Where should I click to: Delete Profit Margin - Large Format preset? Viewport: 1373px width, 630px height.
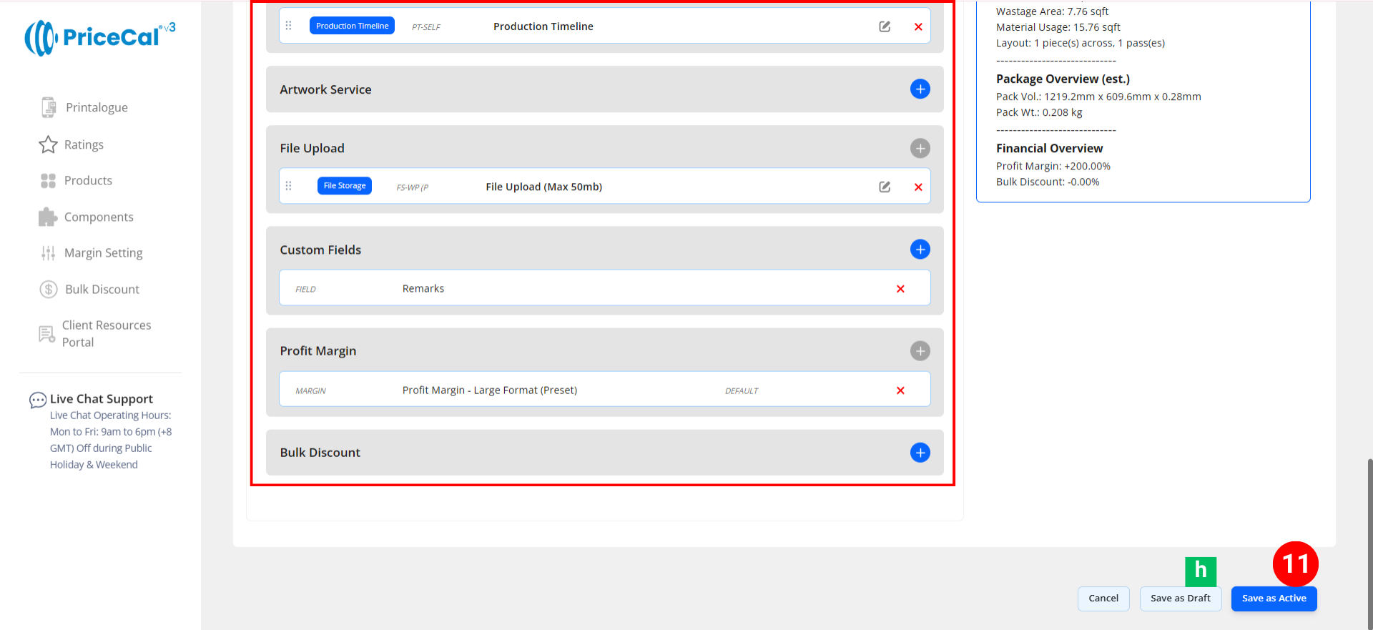click(900, 390)
